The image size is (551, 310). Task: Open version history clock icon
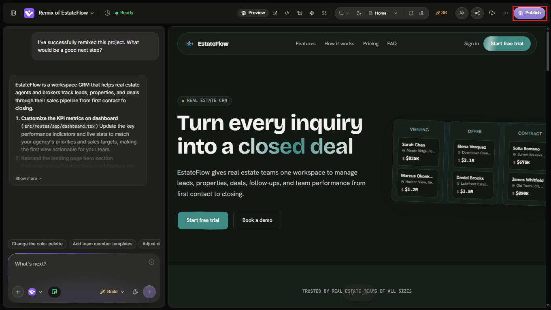pos(107,13)
